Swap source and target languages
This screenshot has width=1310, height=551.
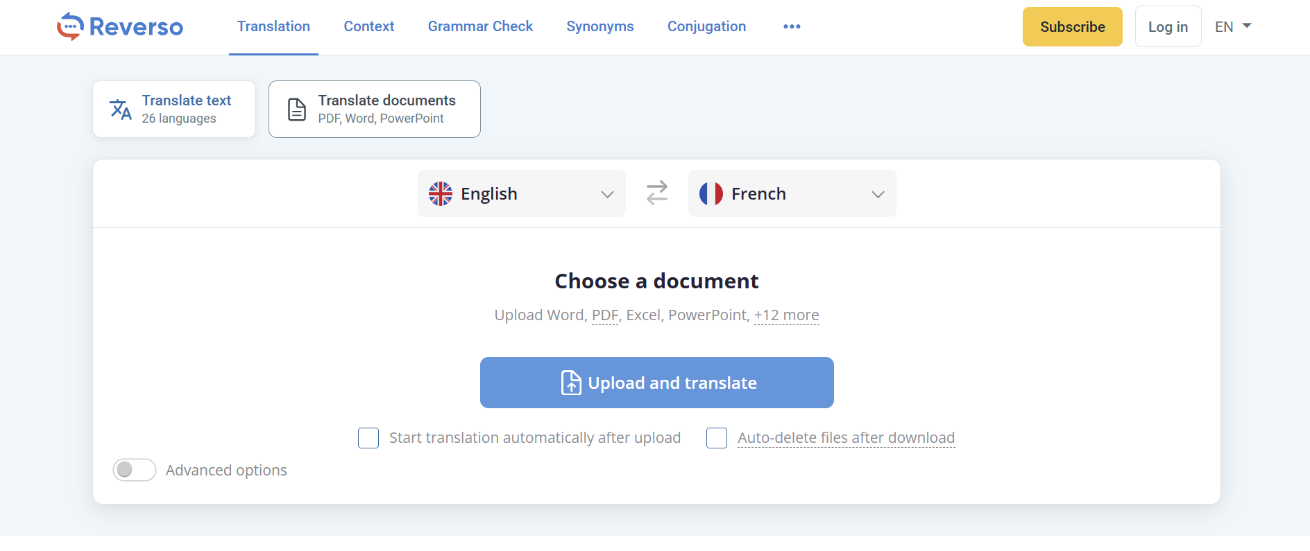[x=656, y=193]
